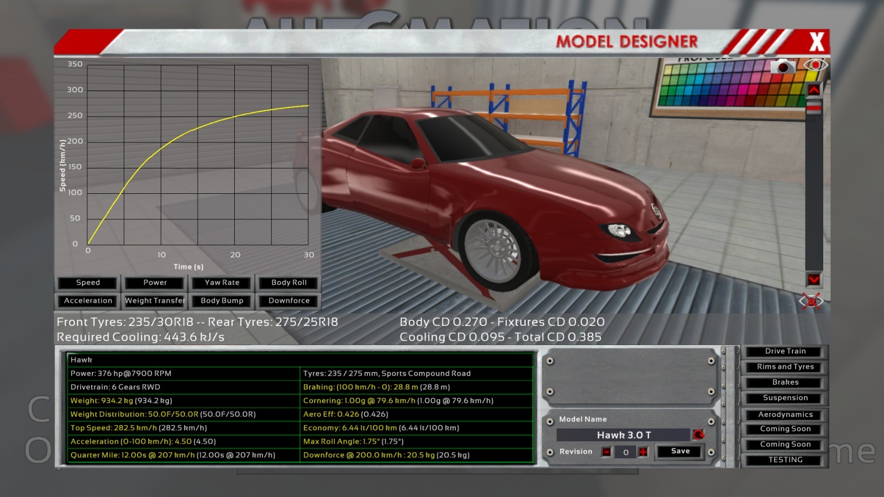884x497 pixels.
Task: Increase revision with the plus button
Action: click(x=643, y=452)
